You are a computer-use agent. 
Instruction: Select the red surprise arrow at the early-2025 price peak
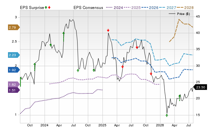(108, 30)
